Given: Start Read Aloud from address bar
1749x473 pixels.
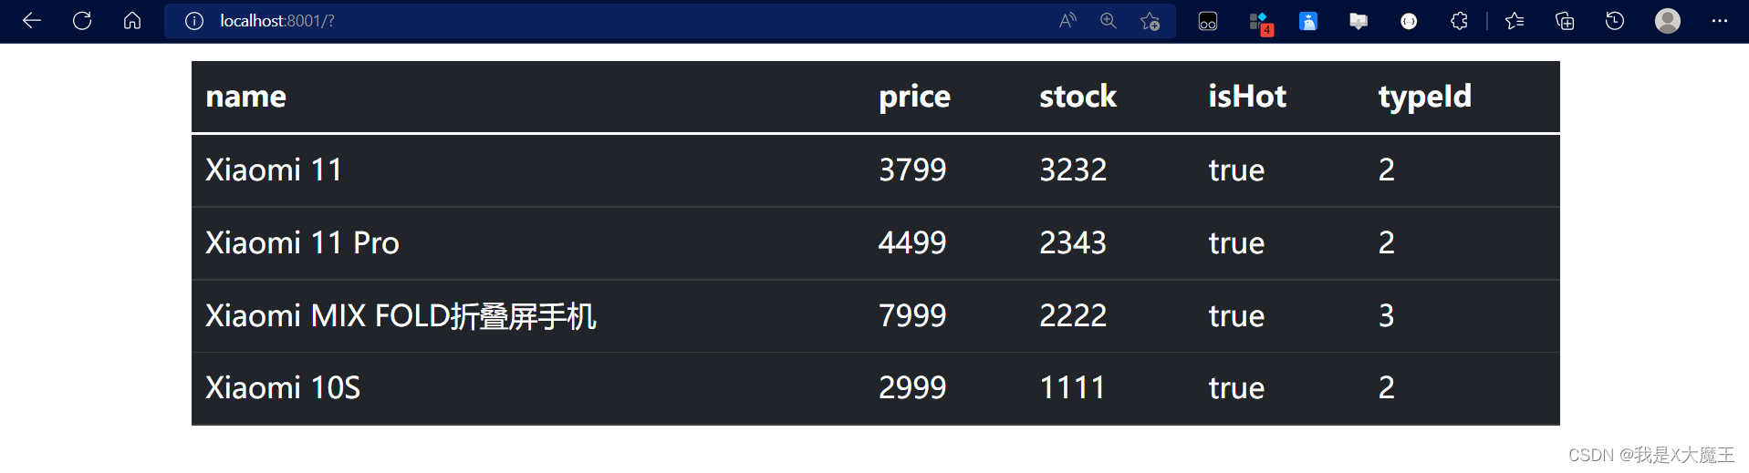Looking at the screenshot, I should [1067, 21].
